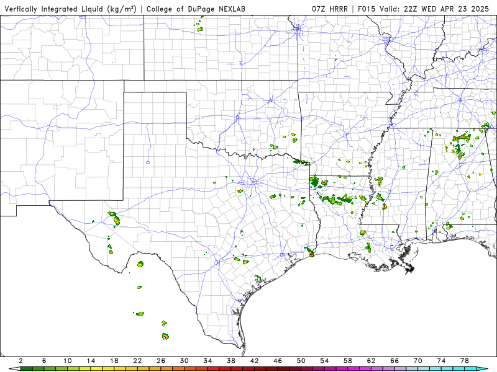Screen dimensions: 497x372
Task: Click the color scale label '58'
Action: click(348, 361)
